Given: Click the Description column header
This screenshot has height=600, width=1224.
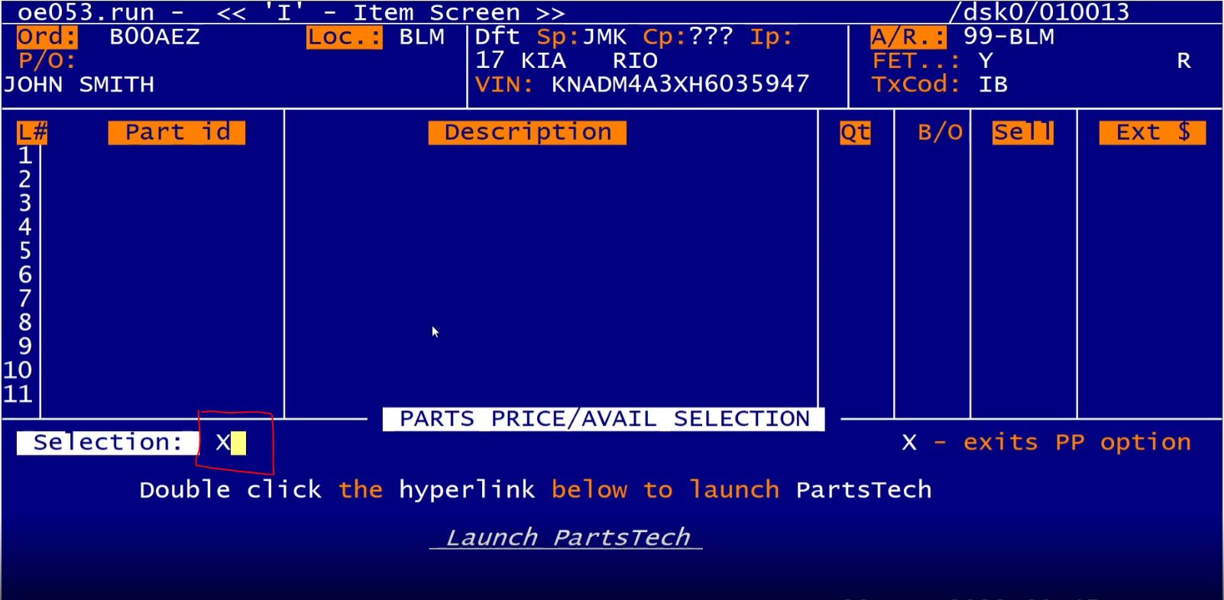Looking at the screenshot, I should pyautogui.click(x=527, y=132).
